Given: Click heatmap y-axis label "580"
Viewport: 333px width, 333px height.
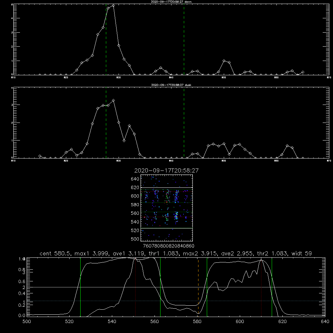Looking at the screenshot, I should point(135,205).
